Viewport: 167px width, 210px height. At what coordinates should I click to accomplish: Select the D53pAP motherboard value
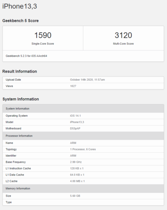click(x=75, y=129)
